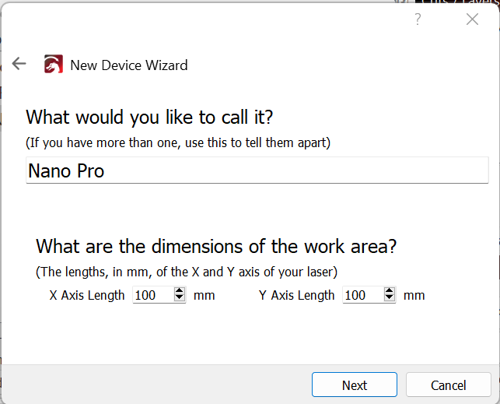Decrease X Axis Length with down arrow
This screenshot has width=500, height=404.
[180, 299]
